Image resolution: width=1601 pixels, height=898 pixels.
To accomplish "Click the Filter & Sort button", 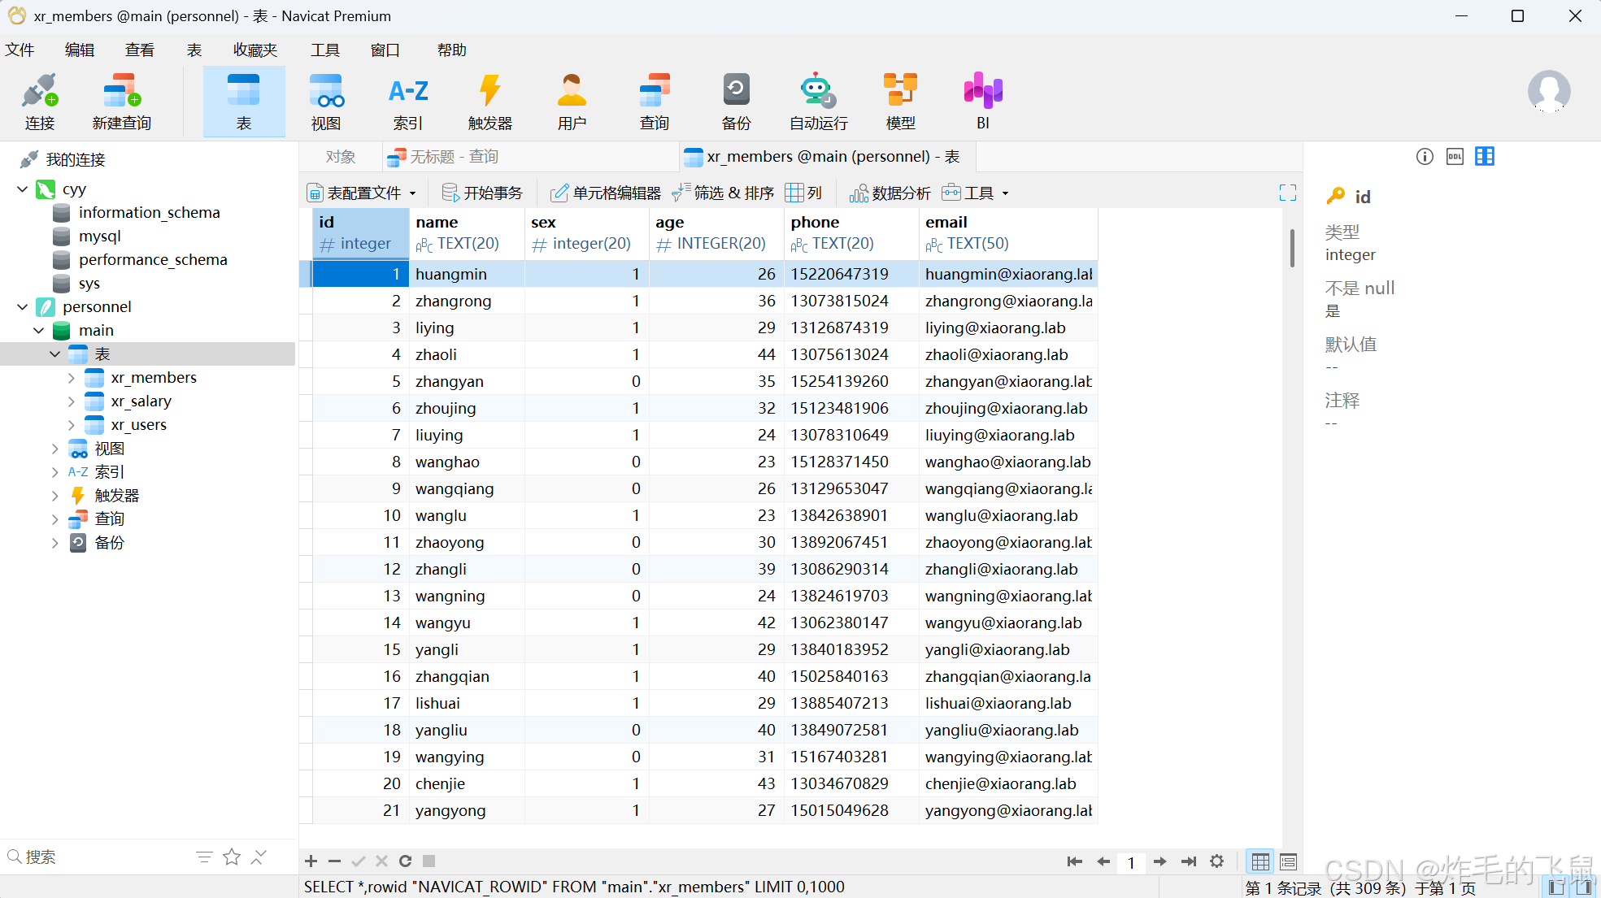I will point(722,193).
